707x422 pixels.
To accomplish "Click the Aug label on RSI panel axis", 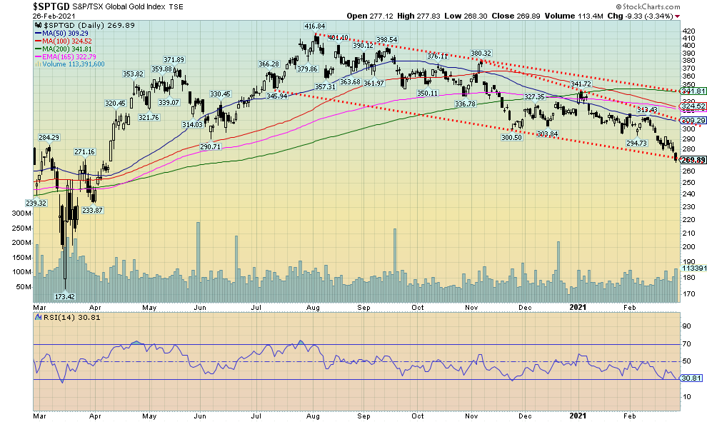I will [313, 415].
